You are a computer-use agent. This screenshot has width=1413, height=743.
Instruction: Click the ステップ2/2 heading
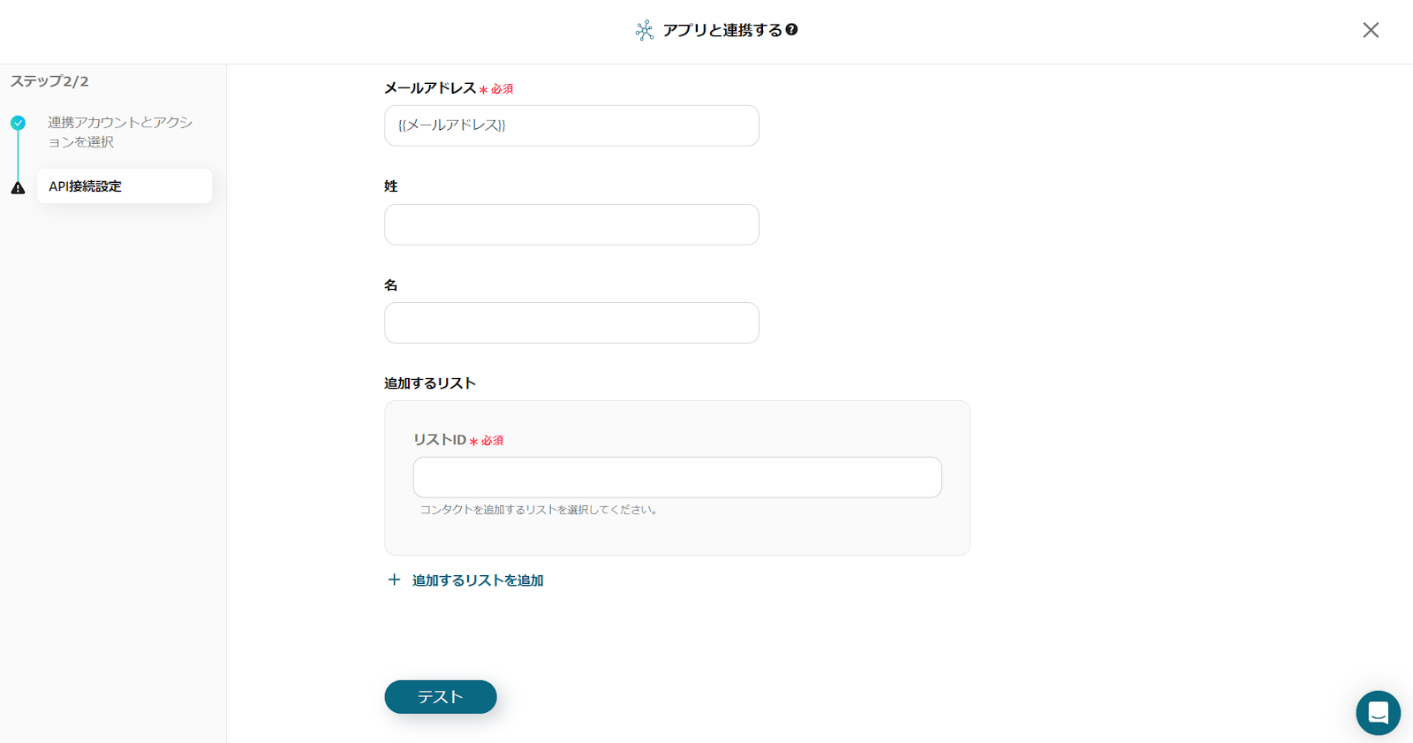point(49,81)
